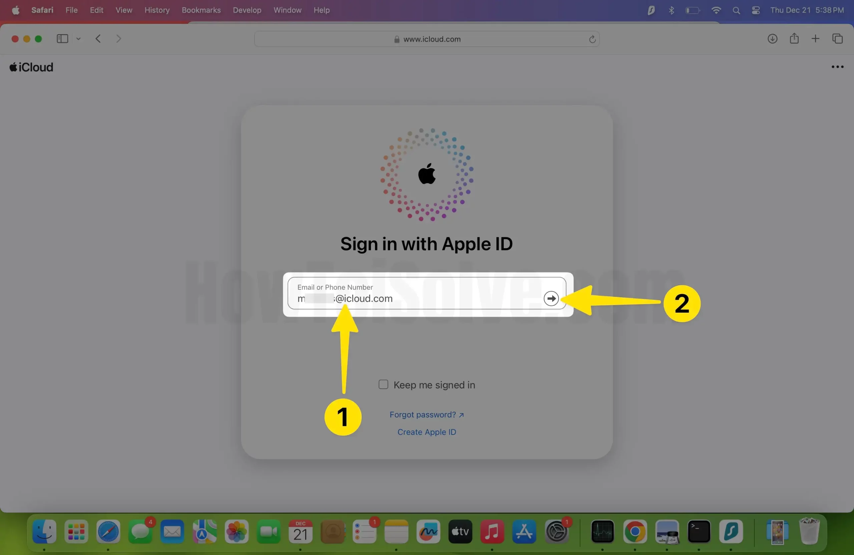
Task: Open Messages from the Dock
Action: click(140, 531)
